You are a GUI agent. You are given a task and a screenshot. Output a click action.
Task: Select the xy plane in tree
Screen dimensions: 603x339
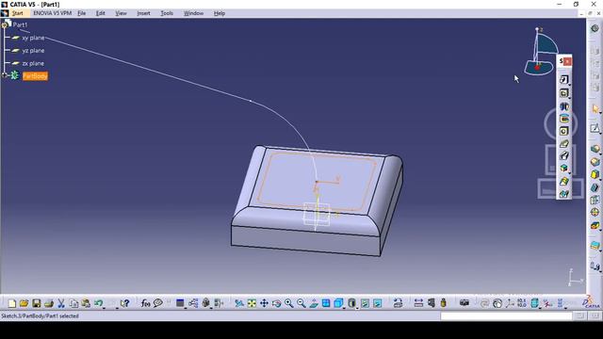33,38
